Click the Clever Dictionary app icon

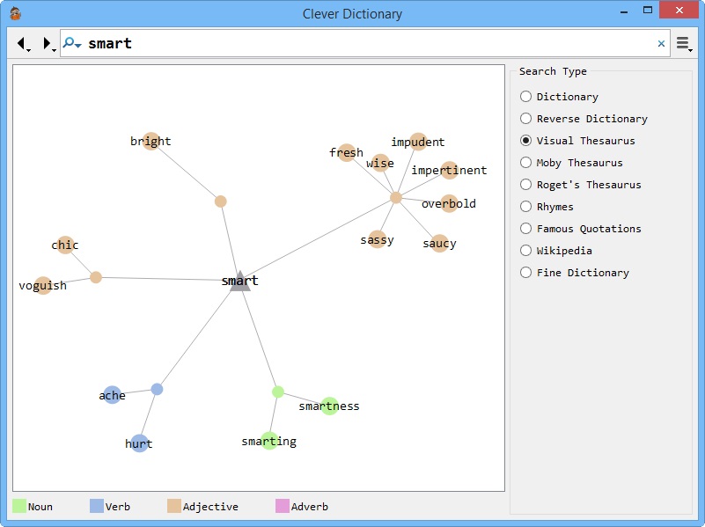(15, 13)
